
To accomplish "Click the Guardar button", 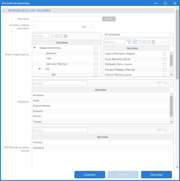I will (x=90, y=175).
